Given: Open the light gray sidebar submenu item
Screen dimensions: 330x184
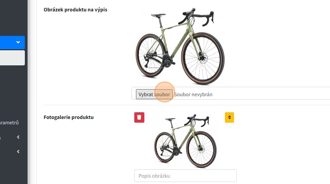Looking at the screenshot, I should click(x=12, y=58).
